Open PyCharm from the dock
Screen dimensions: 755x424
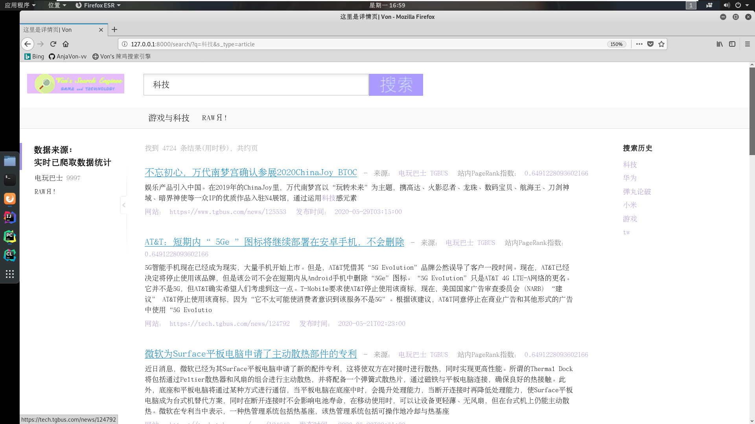coord(9,237)
